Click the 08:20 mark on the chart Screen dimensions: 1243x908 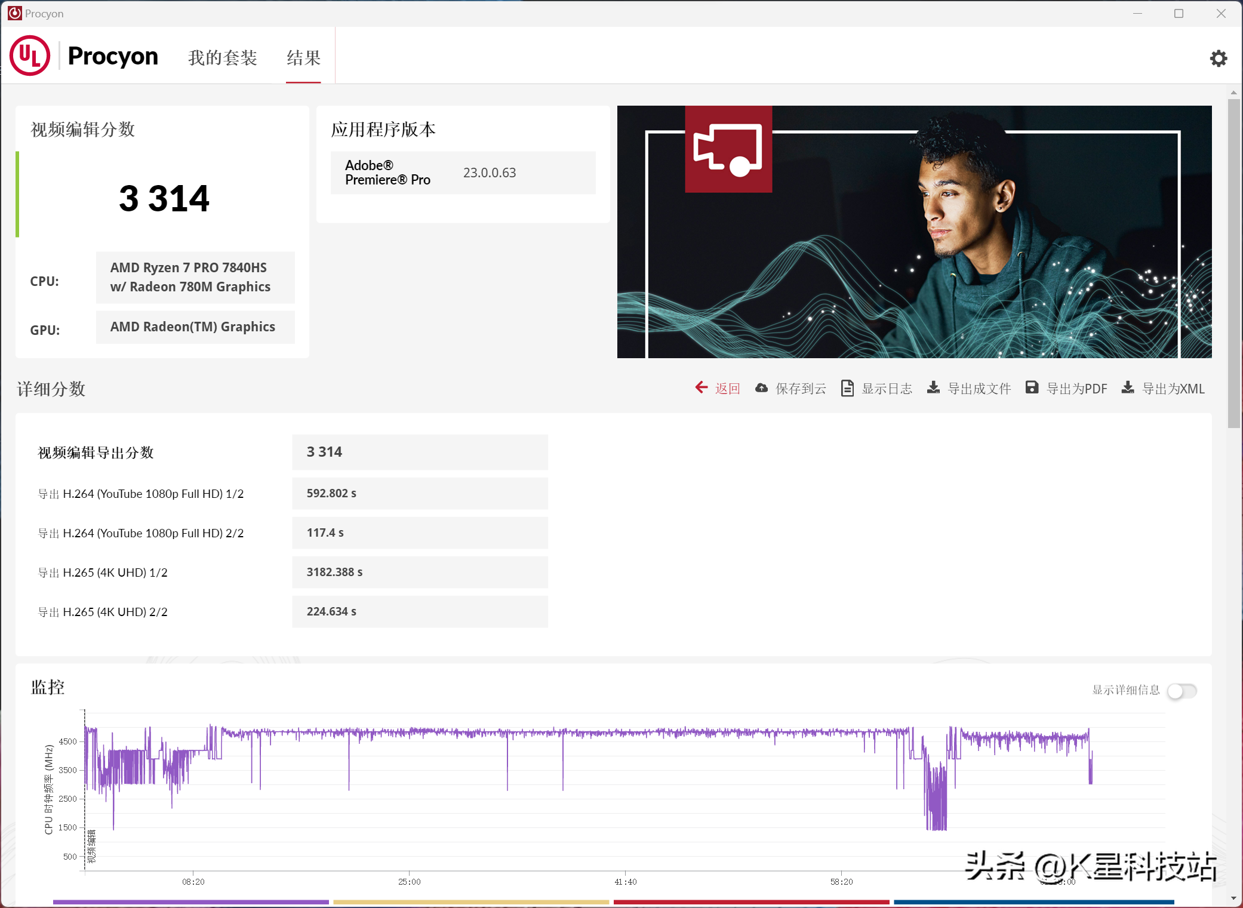coord(193,881)
